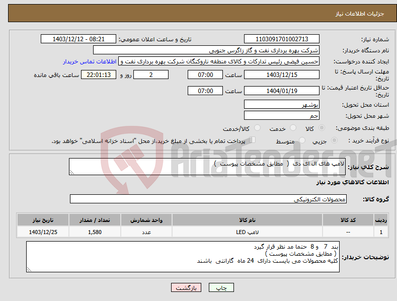Click buyer organization name field

pos(206,50)
